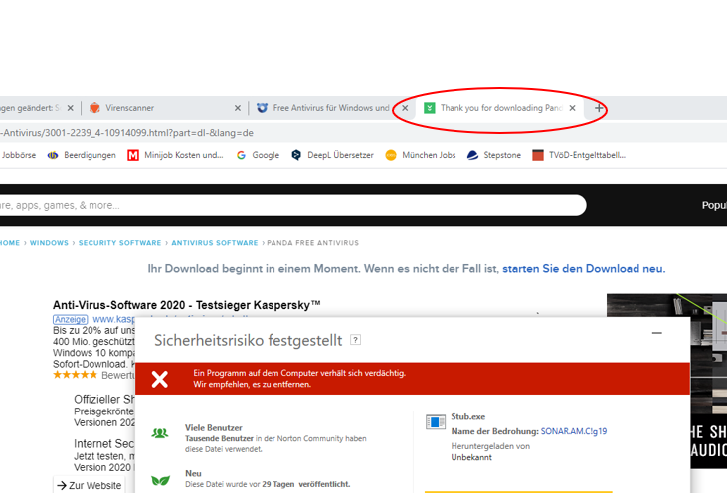This screenshot has width=727, height=493.
Task: Close the Virenscanner tab
Action: 238,108
